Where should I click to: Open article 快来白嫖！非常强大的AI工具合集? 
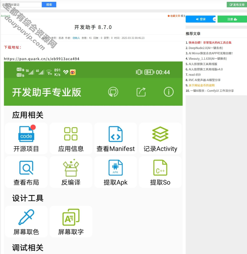coord(210,43)
